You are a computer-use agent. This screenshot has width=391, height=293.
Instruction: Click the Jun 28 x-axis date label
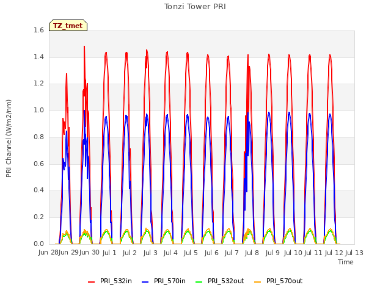tap(48, 253)
